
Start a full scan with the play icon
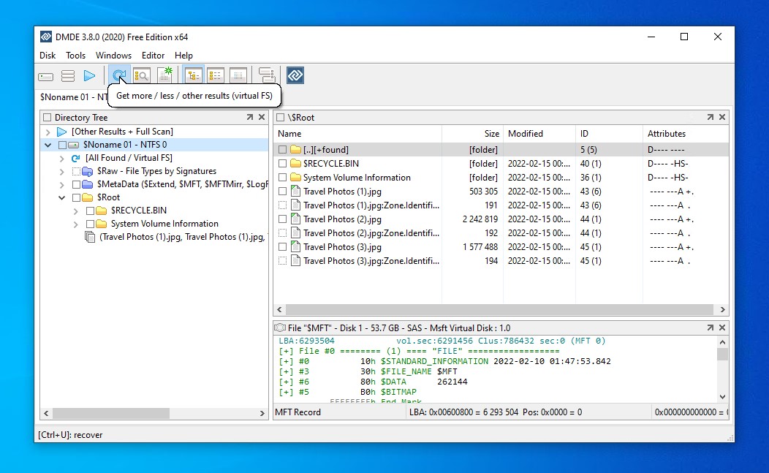point(90,75)
